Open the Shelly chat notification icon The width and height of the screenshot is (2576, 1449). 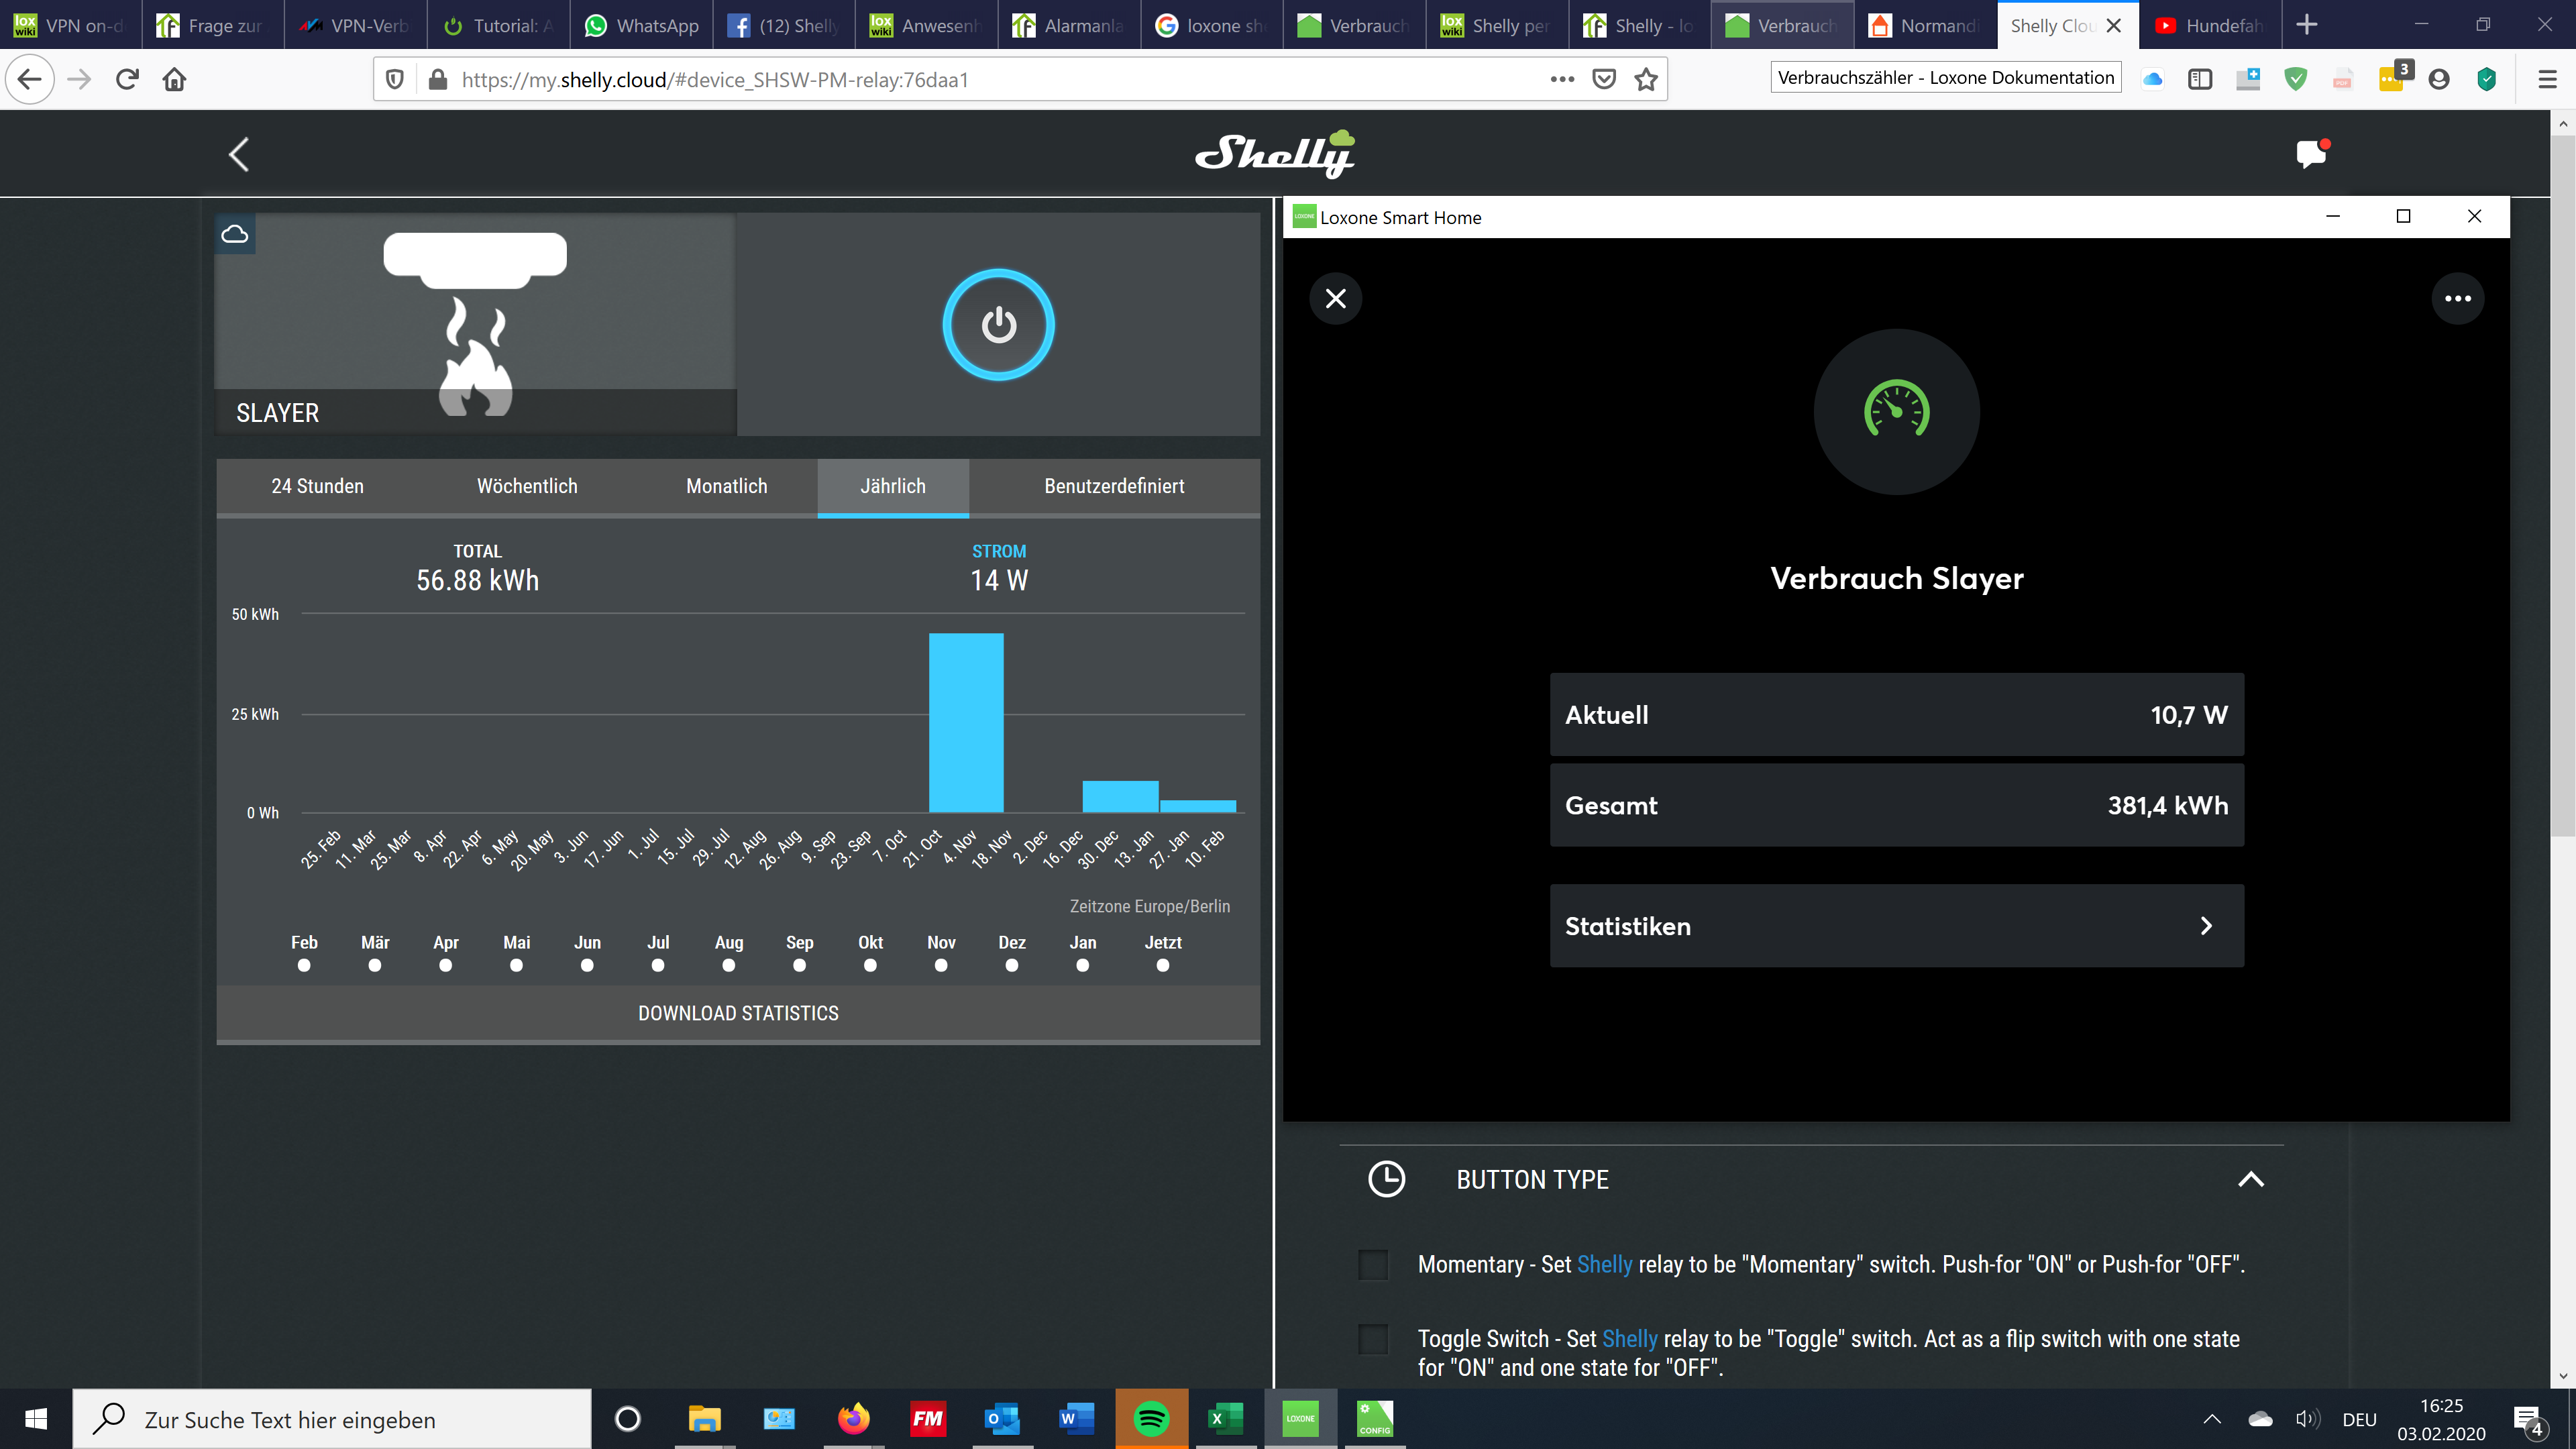[x=2311, y=154]
